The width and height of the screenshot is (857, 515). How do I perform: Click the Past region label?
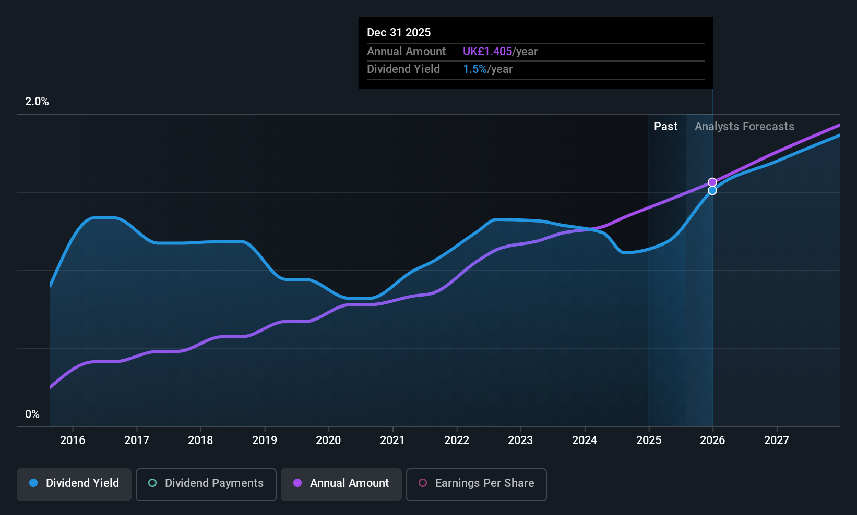[665, 127]
